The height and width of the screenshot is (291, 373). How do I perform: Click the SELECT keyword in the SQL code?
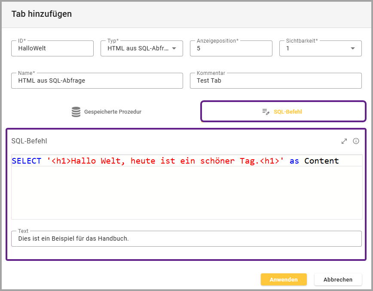click(x=27, y=161)
